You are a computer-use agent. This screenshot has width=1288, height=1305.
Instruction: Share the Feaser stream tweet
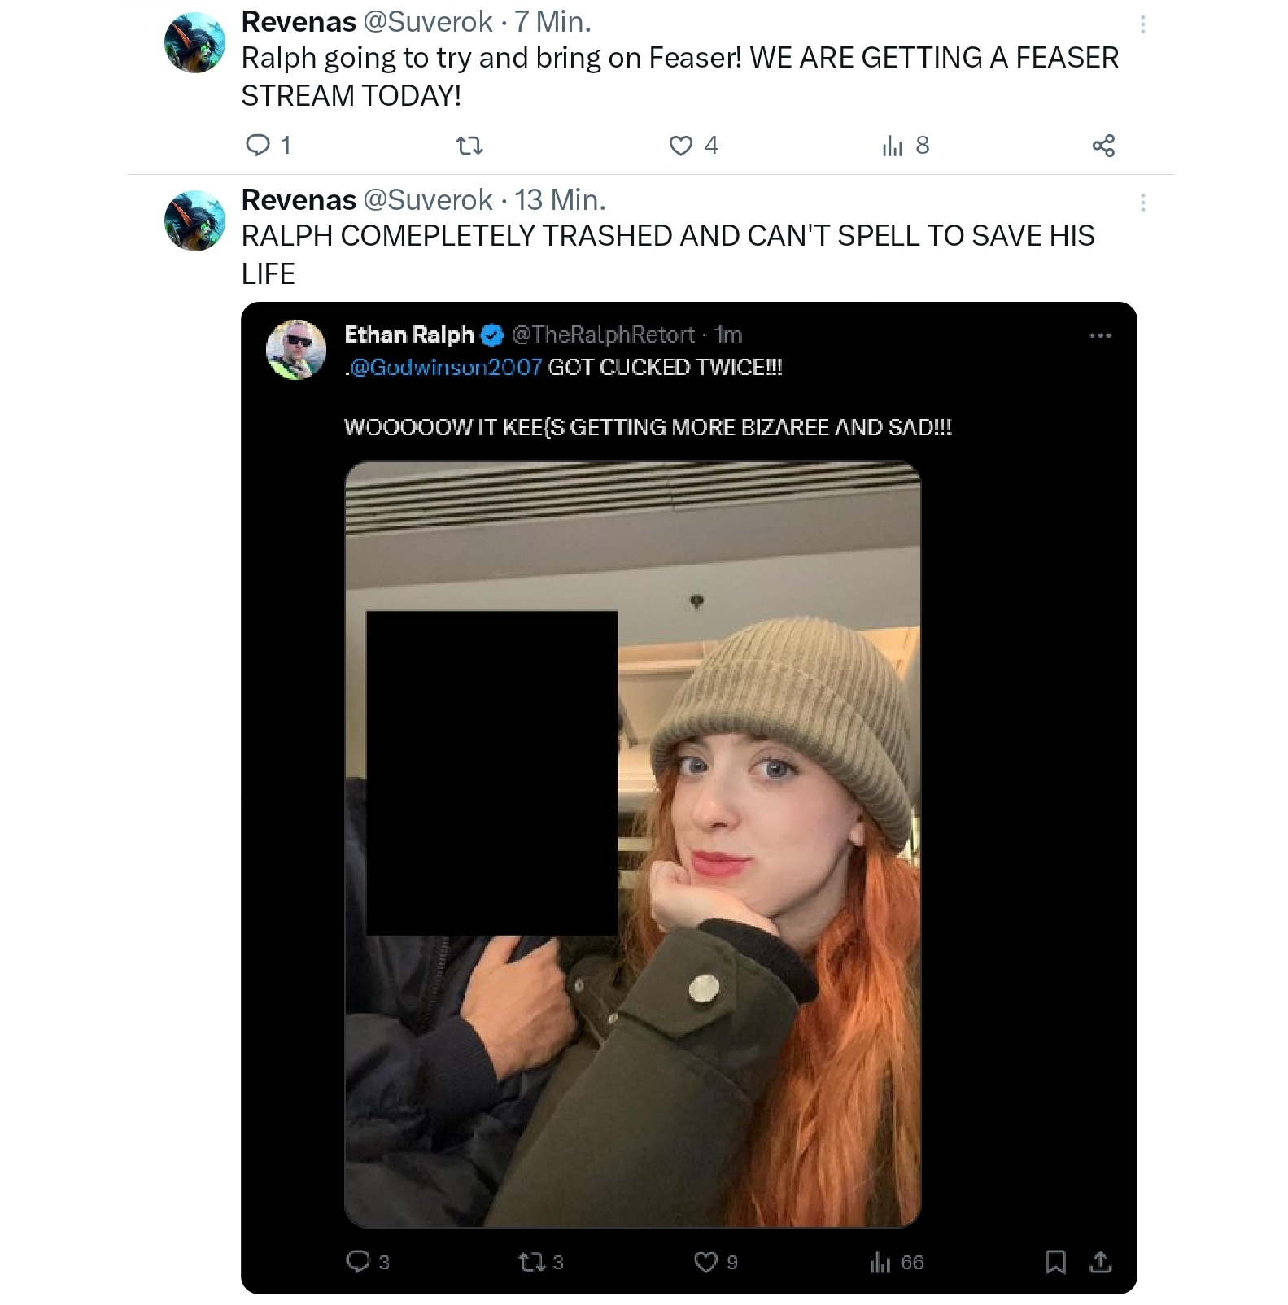(1103, 146)
